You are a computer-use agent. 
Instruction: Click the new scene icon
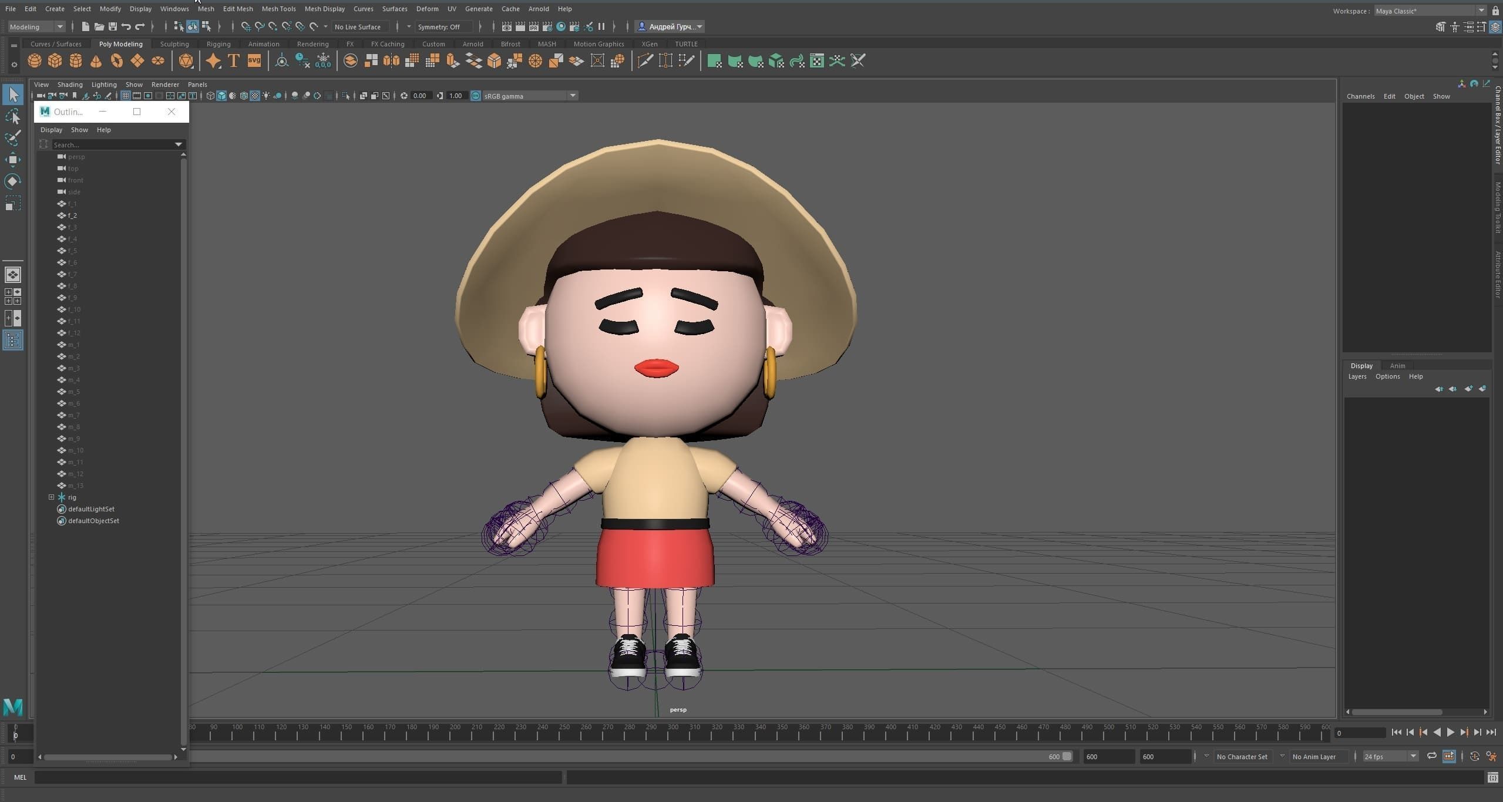(86, 26)
